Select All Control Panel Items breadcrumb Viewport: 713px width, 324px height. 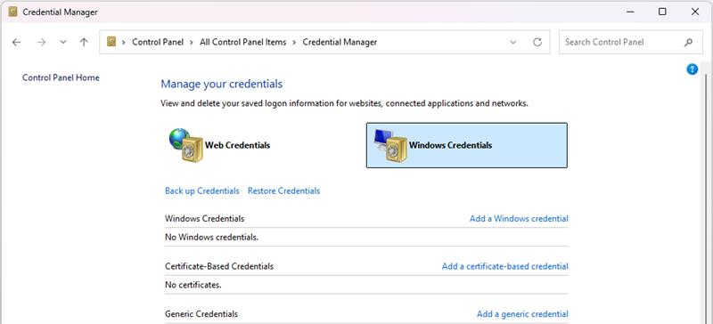point(242,42)
